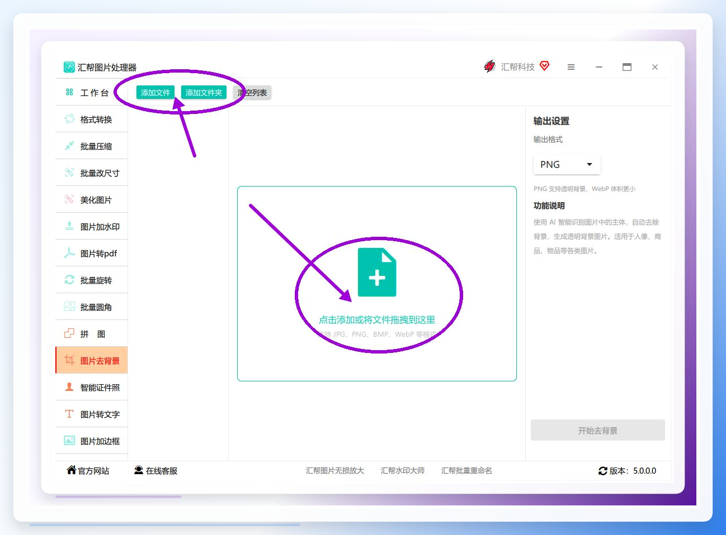The width and height of the screenshot is (726, 535).
Task: Click the 汇帮图片处理器 app logo
Action: pos(69,67)
